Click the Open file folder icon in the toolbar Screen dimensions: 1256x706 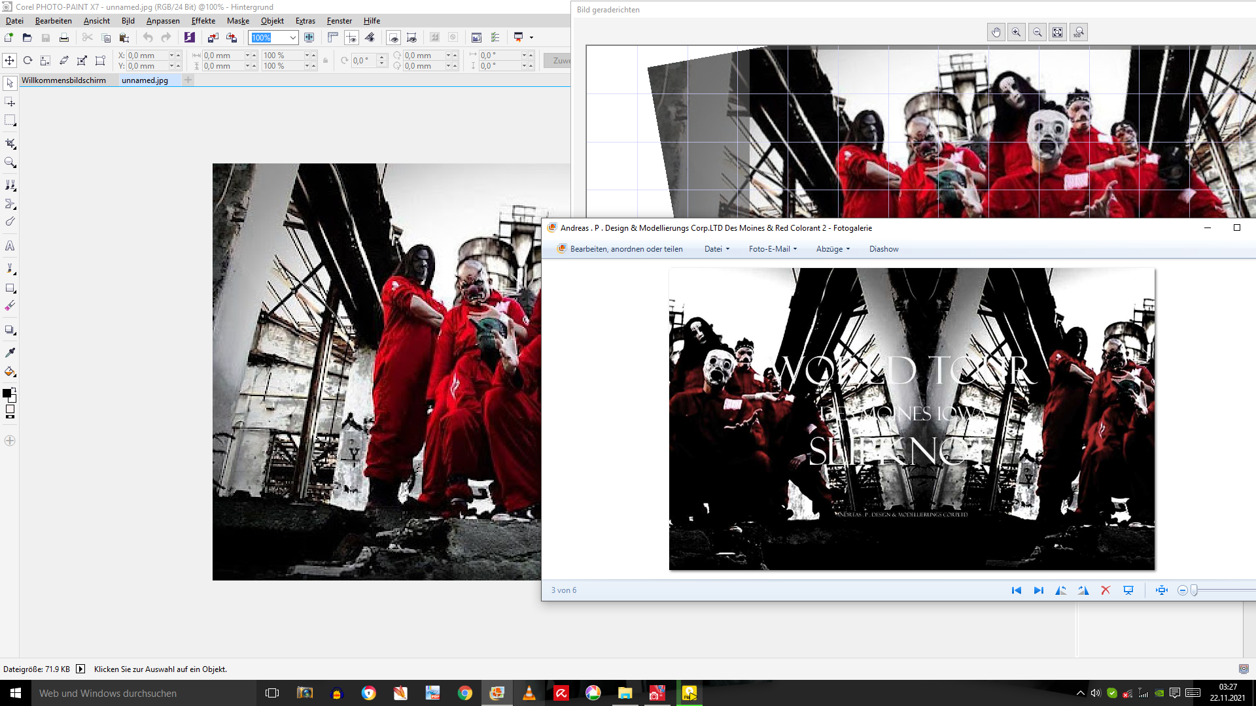pyautogui.click(x=27, y=37)
